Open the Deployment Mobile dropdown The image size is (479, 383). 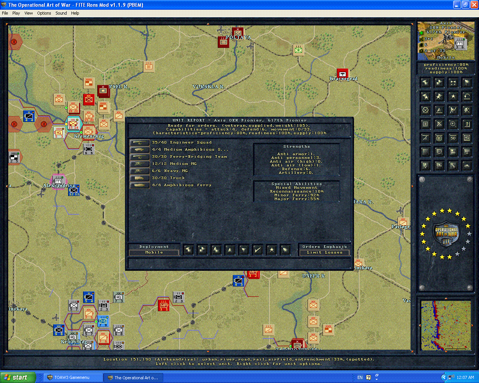154,252
